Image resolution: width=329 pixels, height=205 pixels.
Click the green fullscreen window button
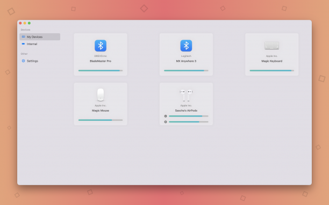[x=29, y=23]
